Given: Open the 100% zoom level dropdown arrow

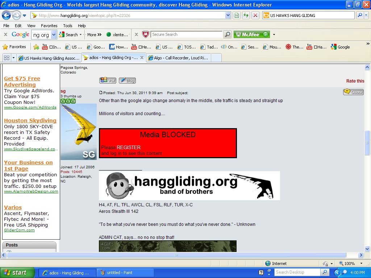Looking at the screenshot, I should (x=361, y=264).
